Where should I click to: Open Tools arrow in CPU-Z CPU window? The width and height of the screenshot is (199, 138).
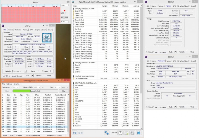[32, 76]
